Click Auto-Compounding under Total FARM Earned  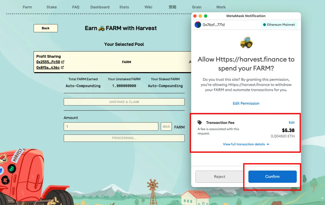83,86
